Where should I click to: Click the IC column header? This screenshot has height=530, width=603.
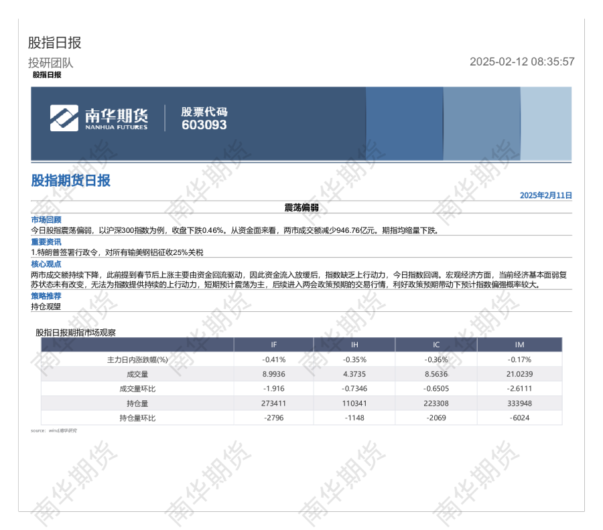436,345
